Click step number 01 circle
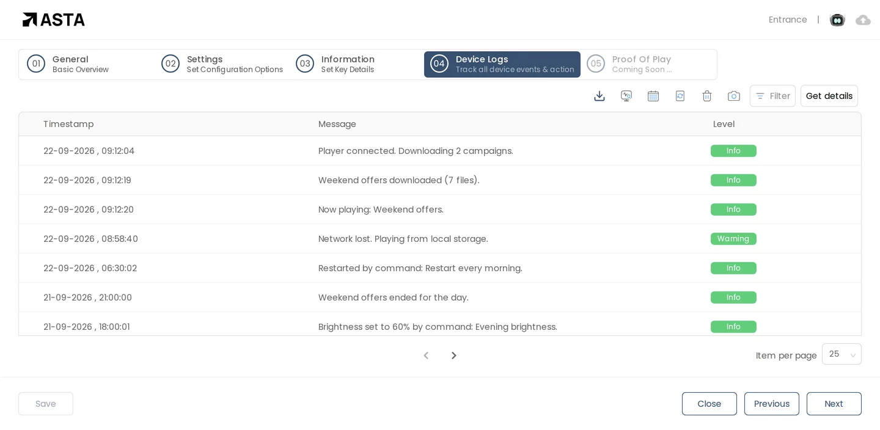880x430 pixels. [x=36, y=64]
